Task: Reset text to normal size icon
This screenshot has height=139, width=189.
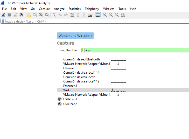Action: click(x=117, y=15)
